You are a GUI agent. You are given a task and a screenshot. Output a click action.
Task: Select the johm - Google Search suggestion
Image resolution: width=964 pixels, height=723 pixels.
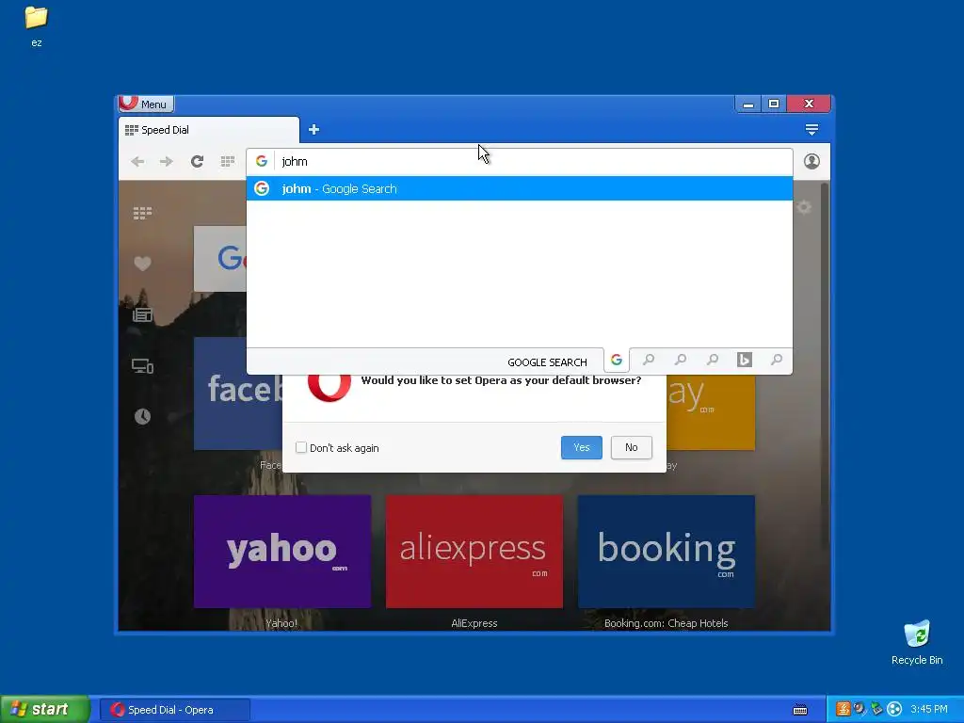click(x=520, y=188)
